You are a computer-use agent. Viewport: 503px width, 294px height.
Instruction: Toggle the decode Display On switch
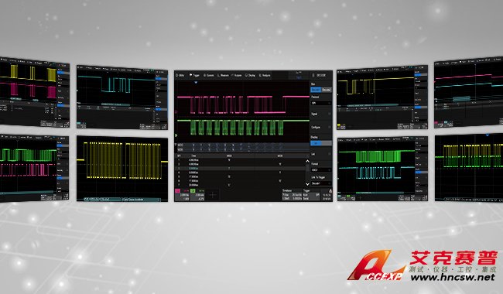[321, 143]
